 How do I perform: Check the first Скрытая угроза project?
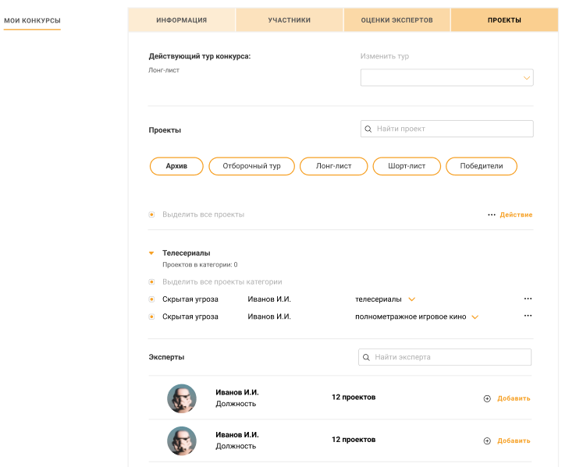[x=151, y=299]
